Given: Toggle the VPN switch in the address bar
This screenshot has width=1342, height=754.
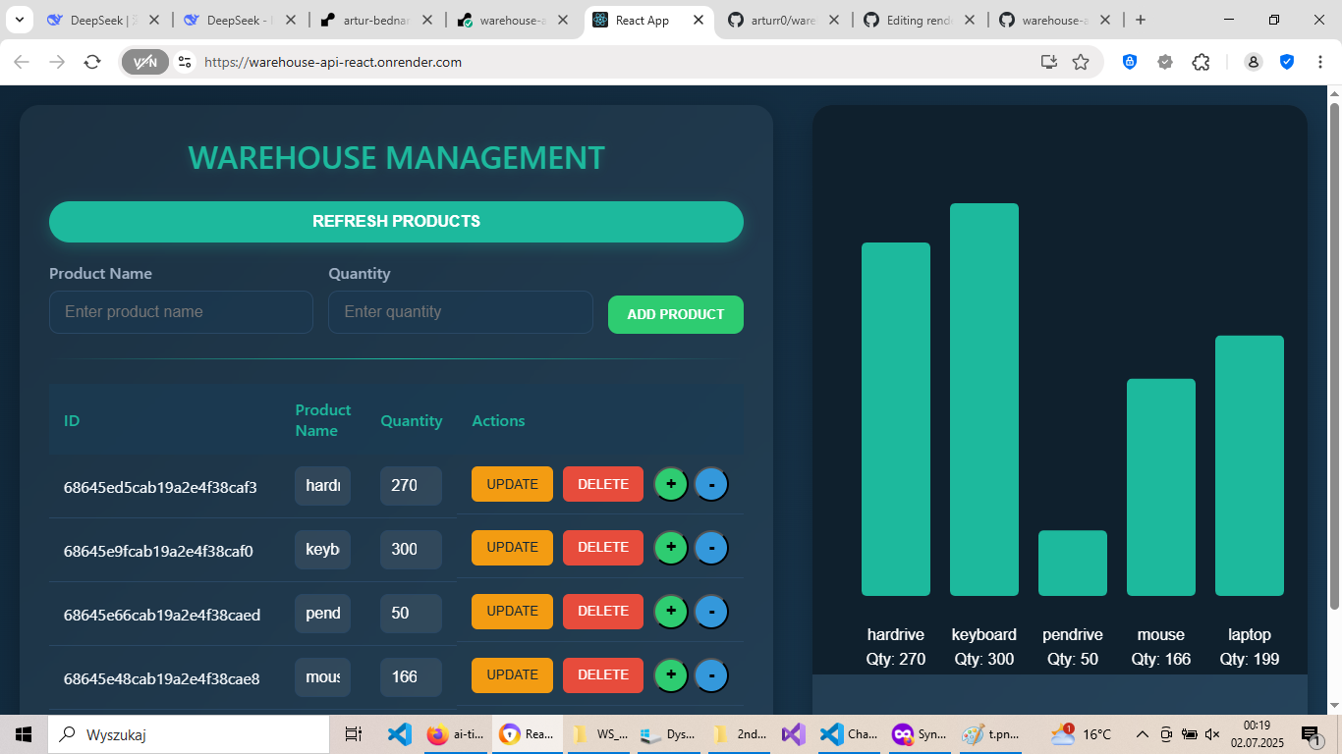Looking at the screenshot, I should (144, 62).
